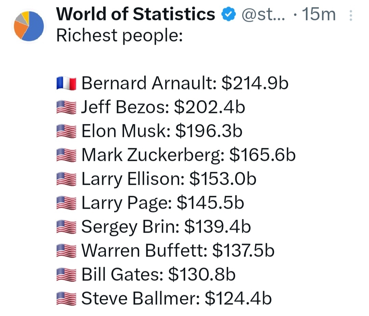Click the Larry Page $145.5b line
This screenshot has width=369, height=316.
pos(163,203)
